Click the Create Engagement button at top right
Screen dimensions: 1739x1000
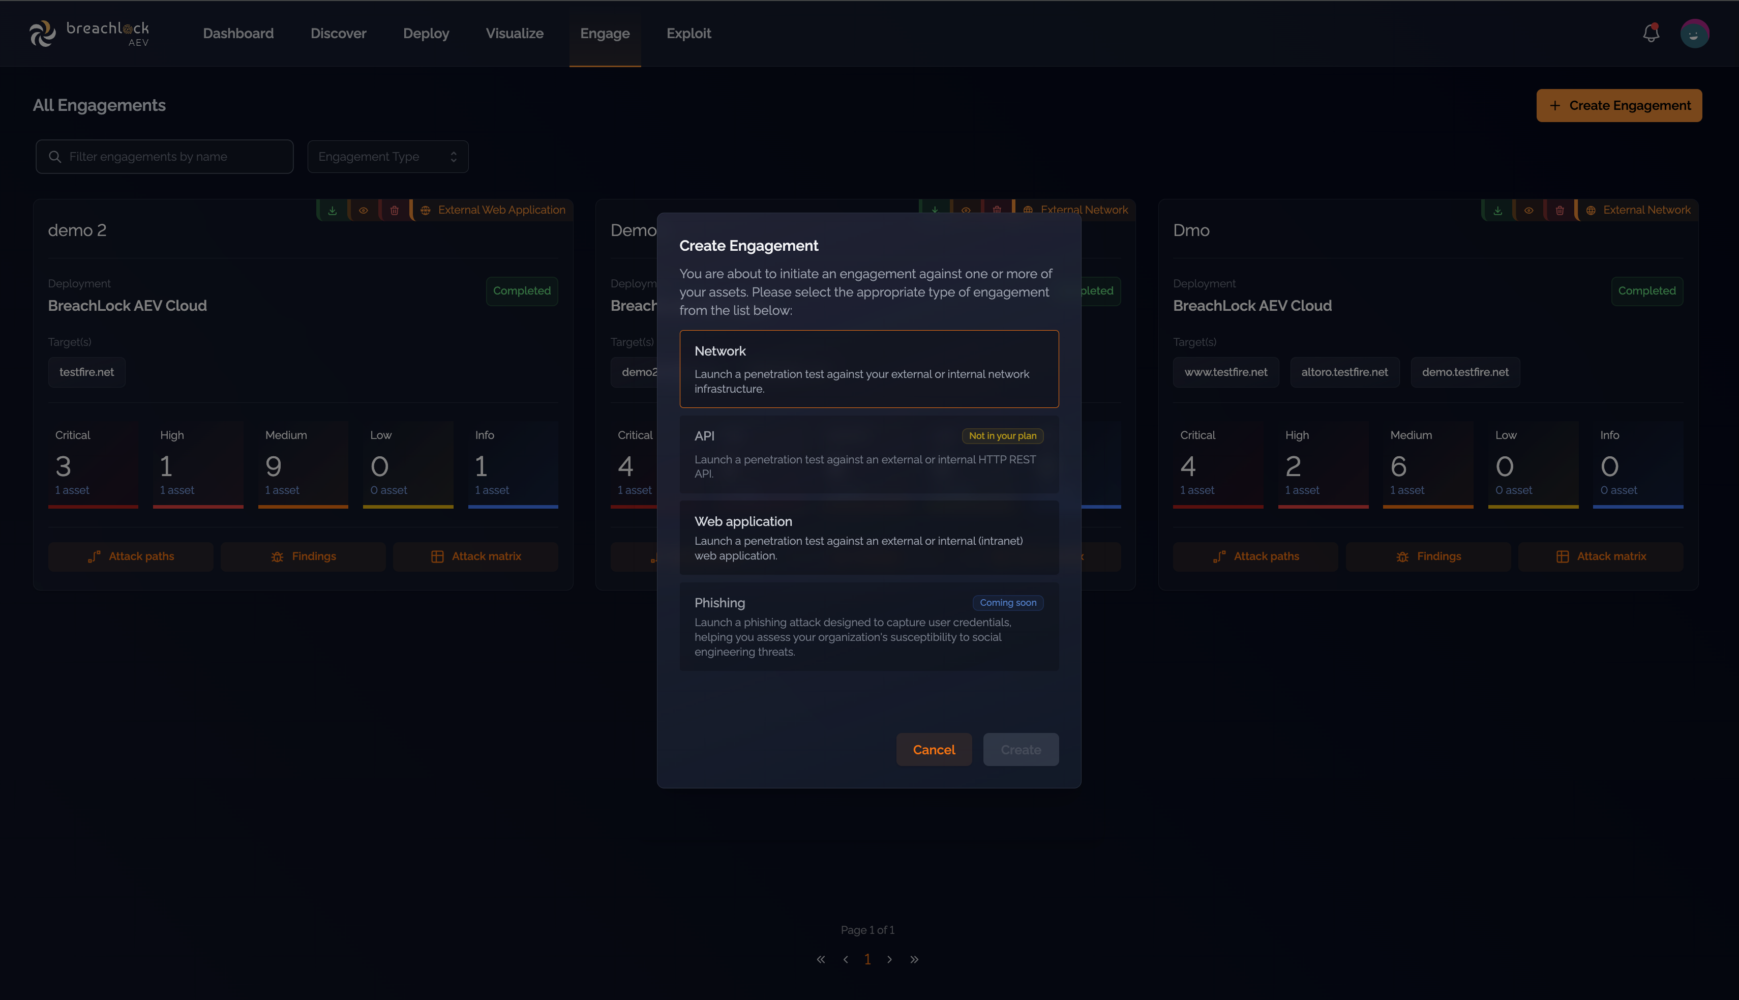click(x=1619, y=105)
